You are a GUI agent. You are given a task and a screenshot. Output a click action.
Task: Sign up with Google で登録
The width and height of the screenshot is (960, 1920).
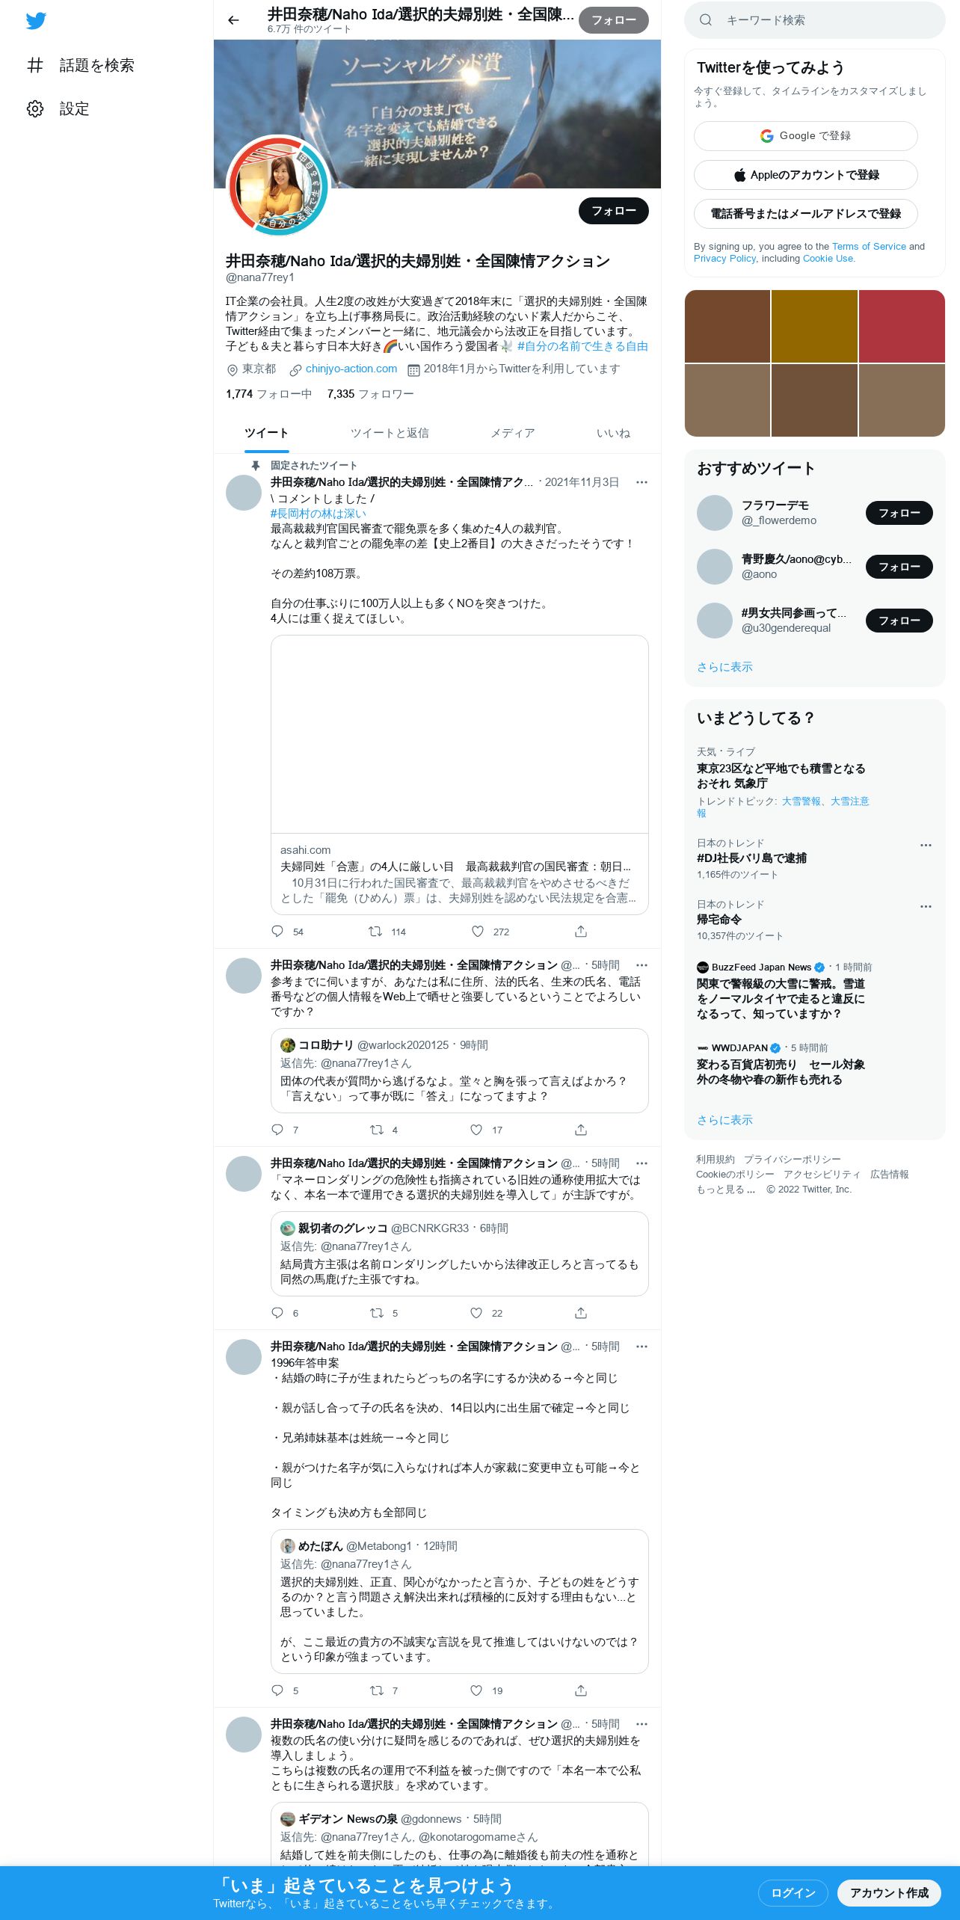806,136
